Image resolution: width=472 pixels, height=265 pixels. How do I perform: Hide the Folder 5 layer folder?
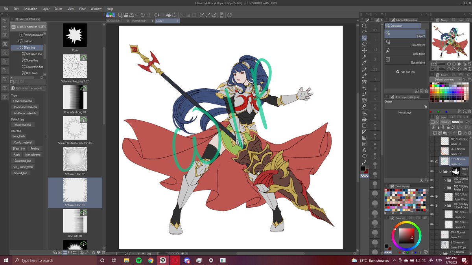tap(431, 188)
